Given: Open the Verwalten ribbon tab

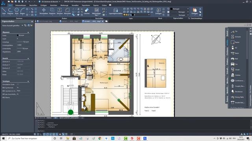Looking at the screenshot, I should (75, 5).
